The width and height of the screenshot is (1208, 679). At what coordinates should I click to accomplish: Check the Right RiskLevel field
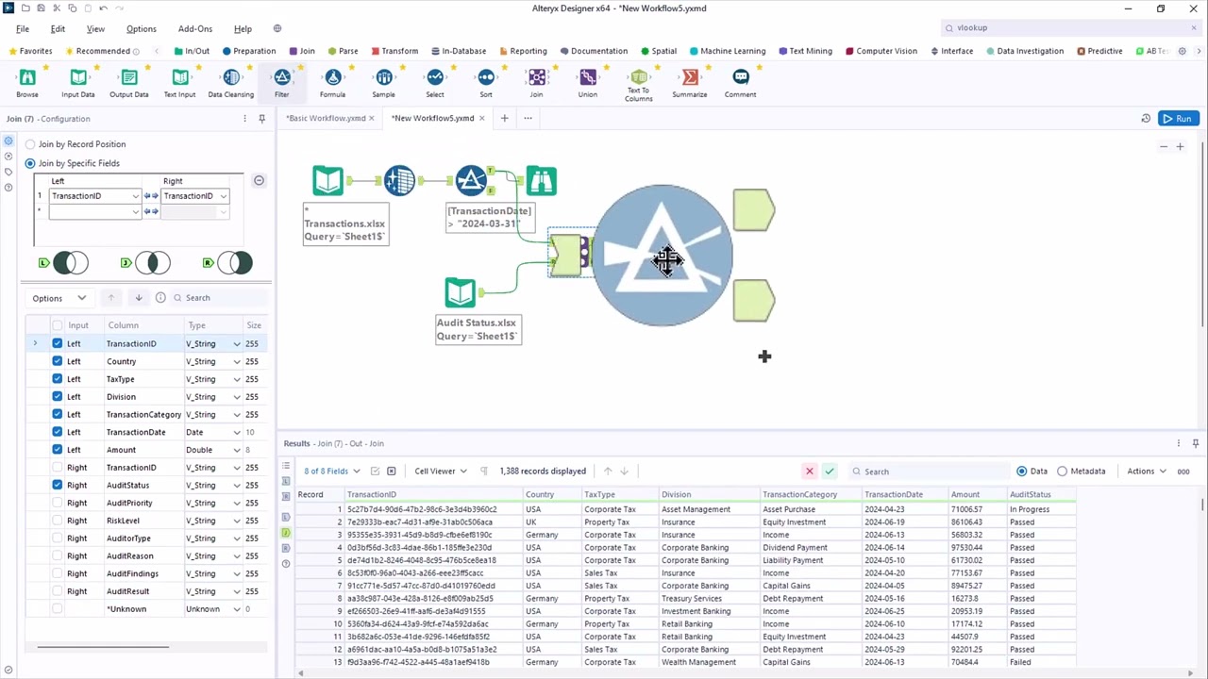point(58,521)
